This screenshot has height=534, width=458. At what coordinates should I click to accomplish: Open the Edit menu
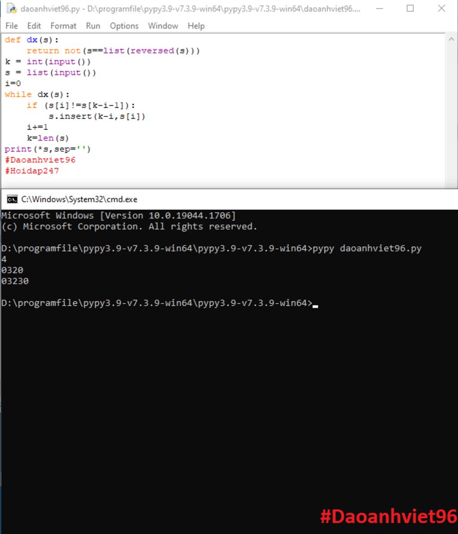[x=34, y=26]
